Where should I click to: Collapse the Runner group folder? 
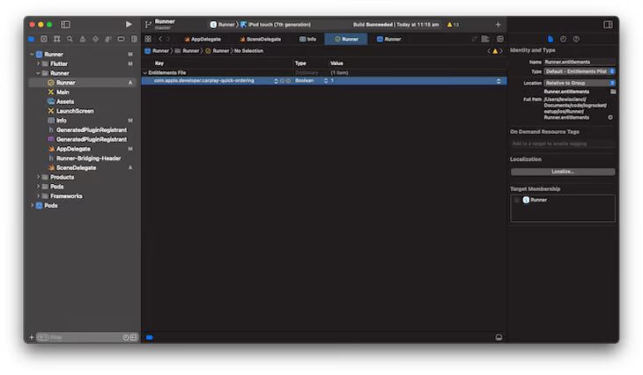pyautogui.click(x=38, y=73)
